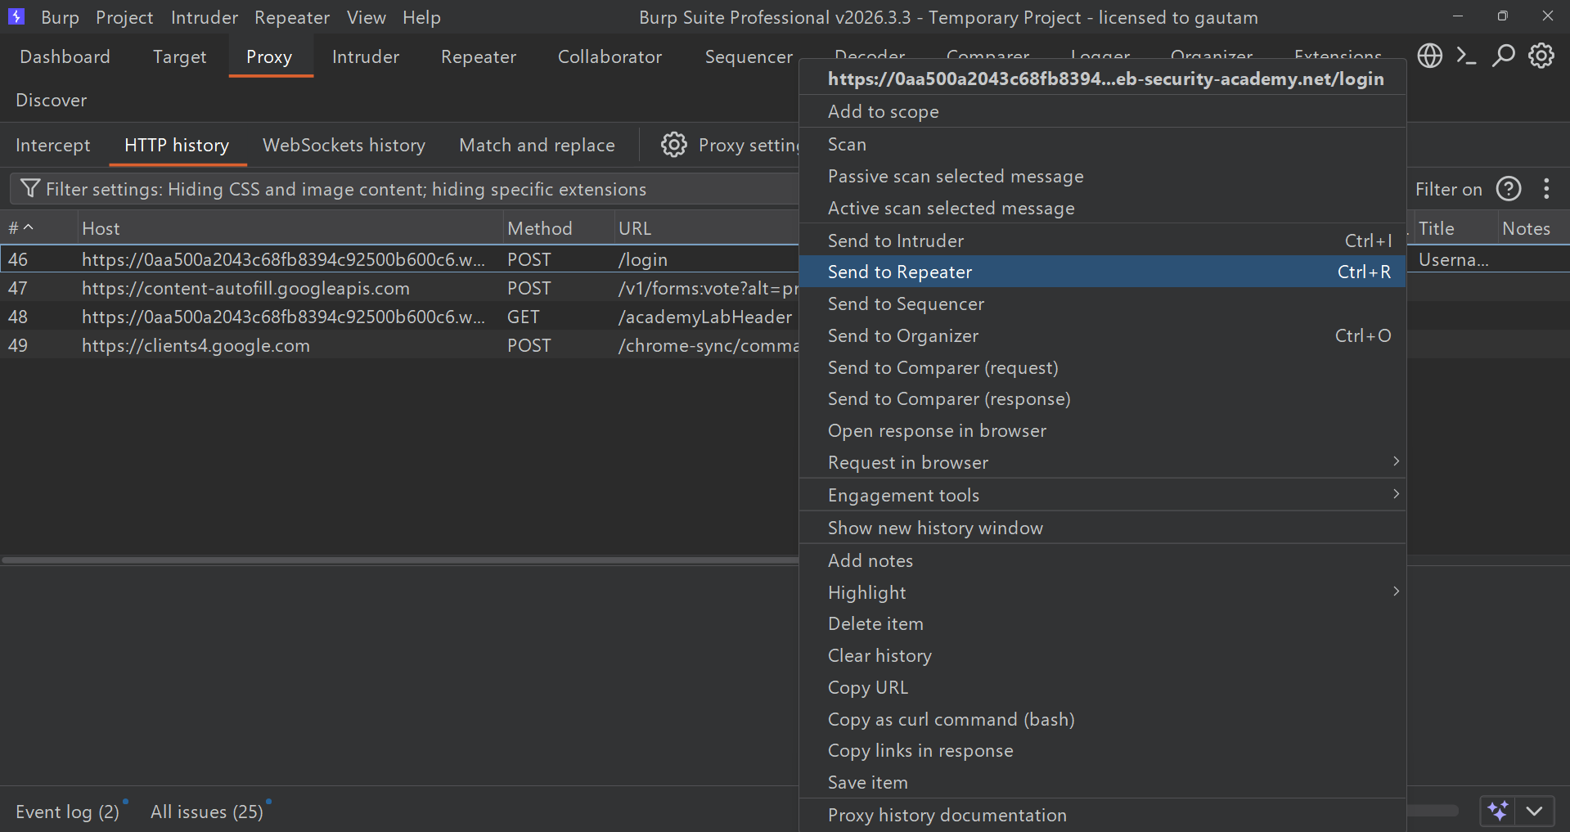Open the settings gear icon
1570x832 pixels.
coord(1541,56)
